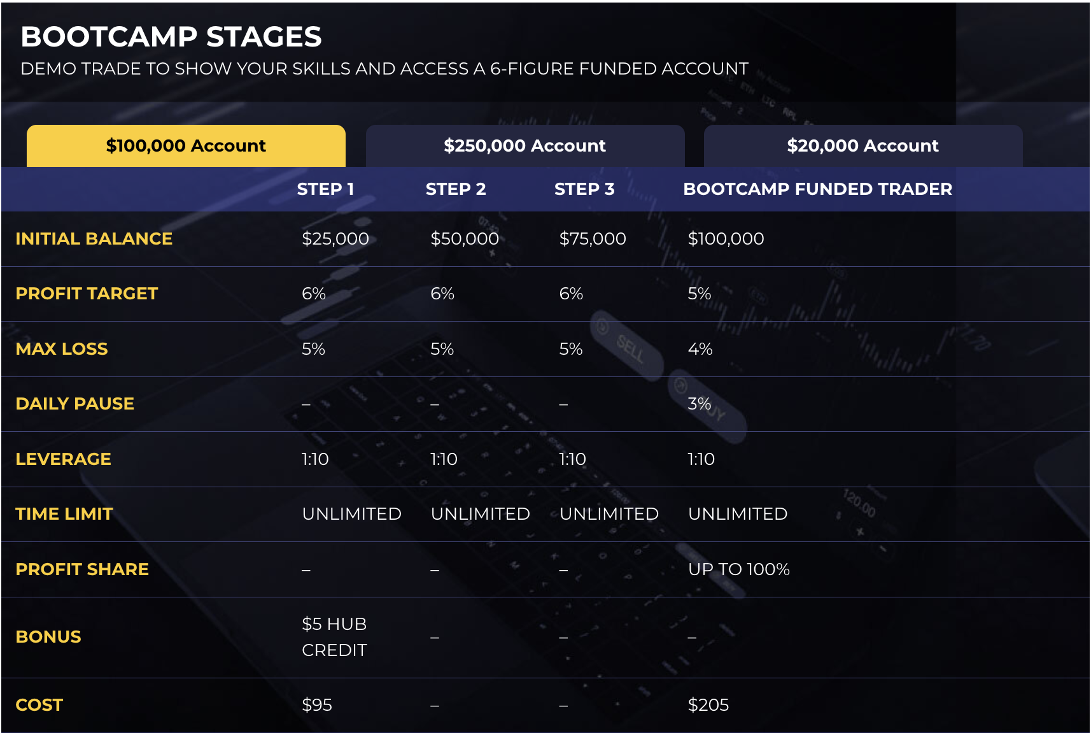Screen dimensions: 1091x735
Task: Click the BOOTCAMP FUNDED TRADER header
Action: (818, 189)
